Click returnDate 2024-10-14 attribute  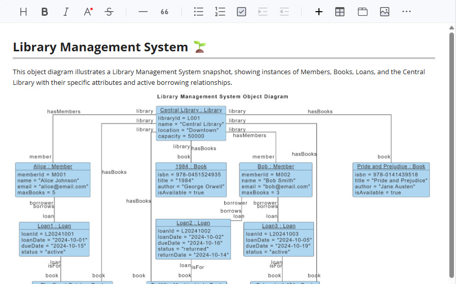[193, 255]
